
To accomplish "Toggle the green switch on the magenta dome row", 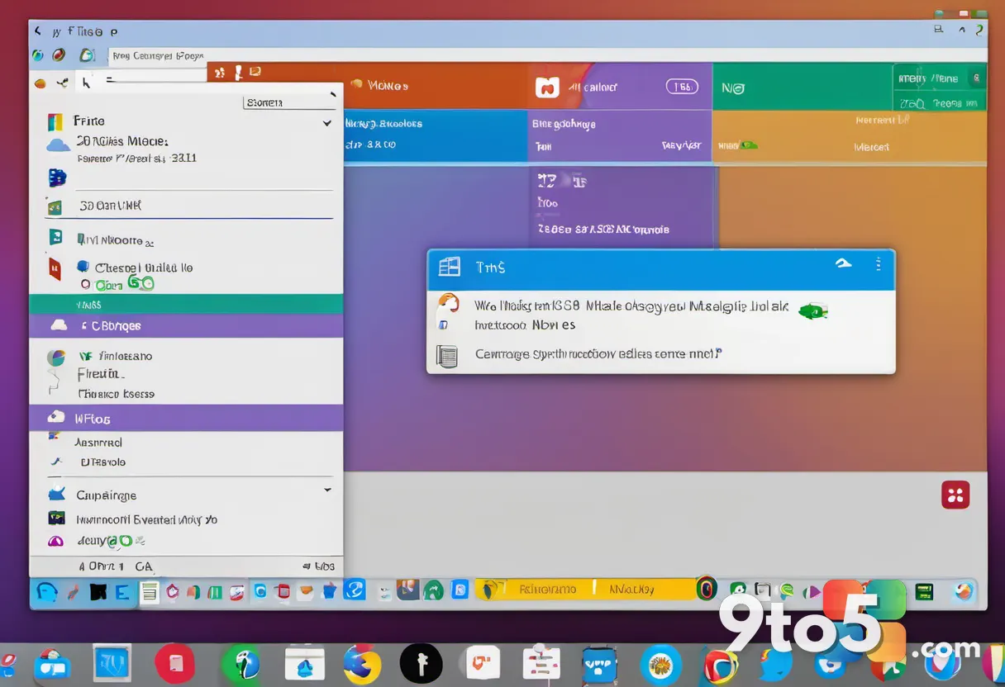I will tap(121, 542).
